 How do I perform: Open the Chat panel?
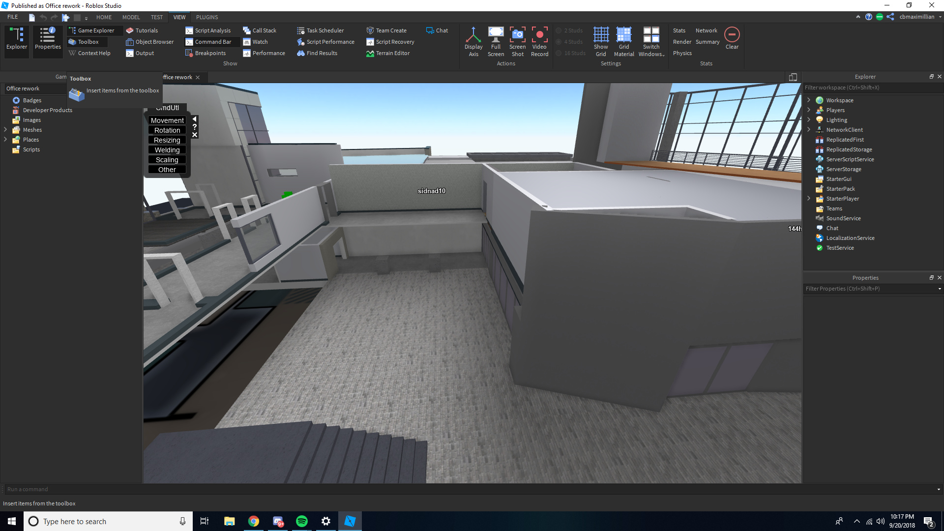[x=437, y=30]
